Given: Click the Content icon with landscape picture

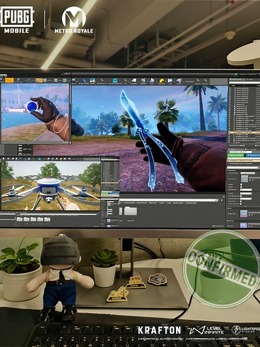Looking at the screenshot, I should point(93,81).
